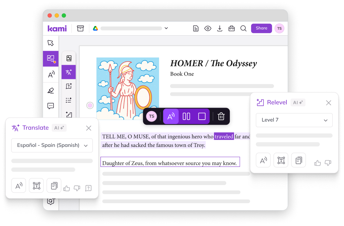The image size is (344, 226).
Task: Click the Athena illustration thumbnail
Action: coord(128,89)
